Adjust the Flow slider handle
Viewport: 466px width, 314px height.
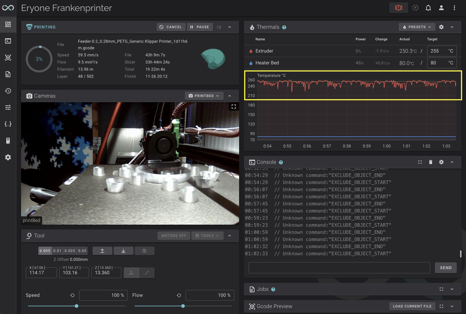183,306
